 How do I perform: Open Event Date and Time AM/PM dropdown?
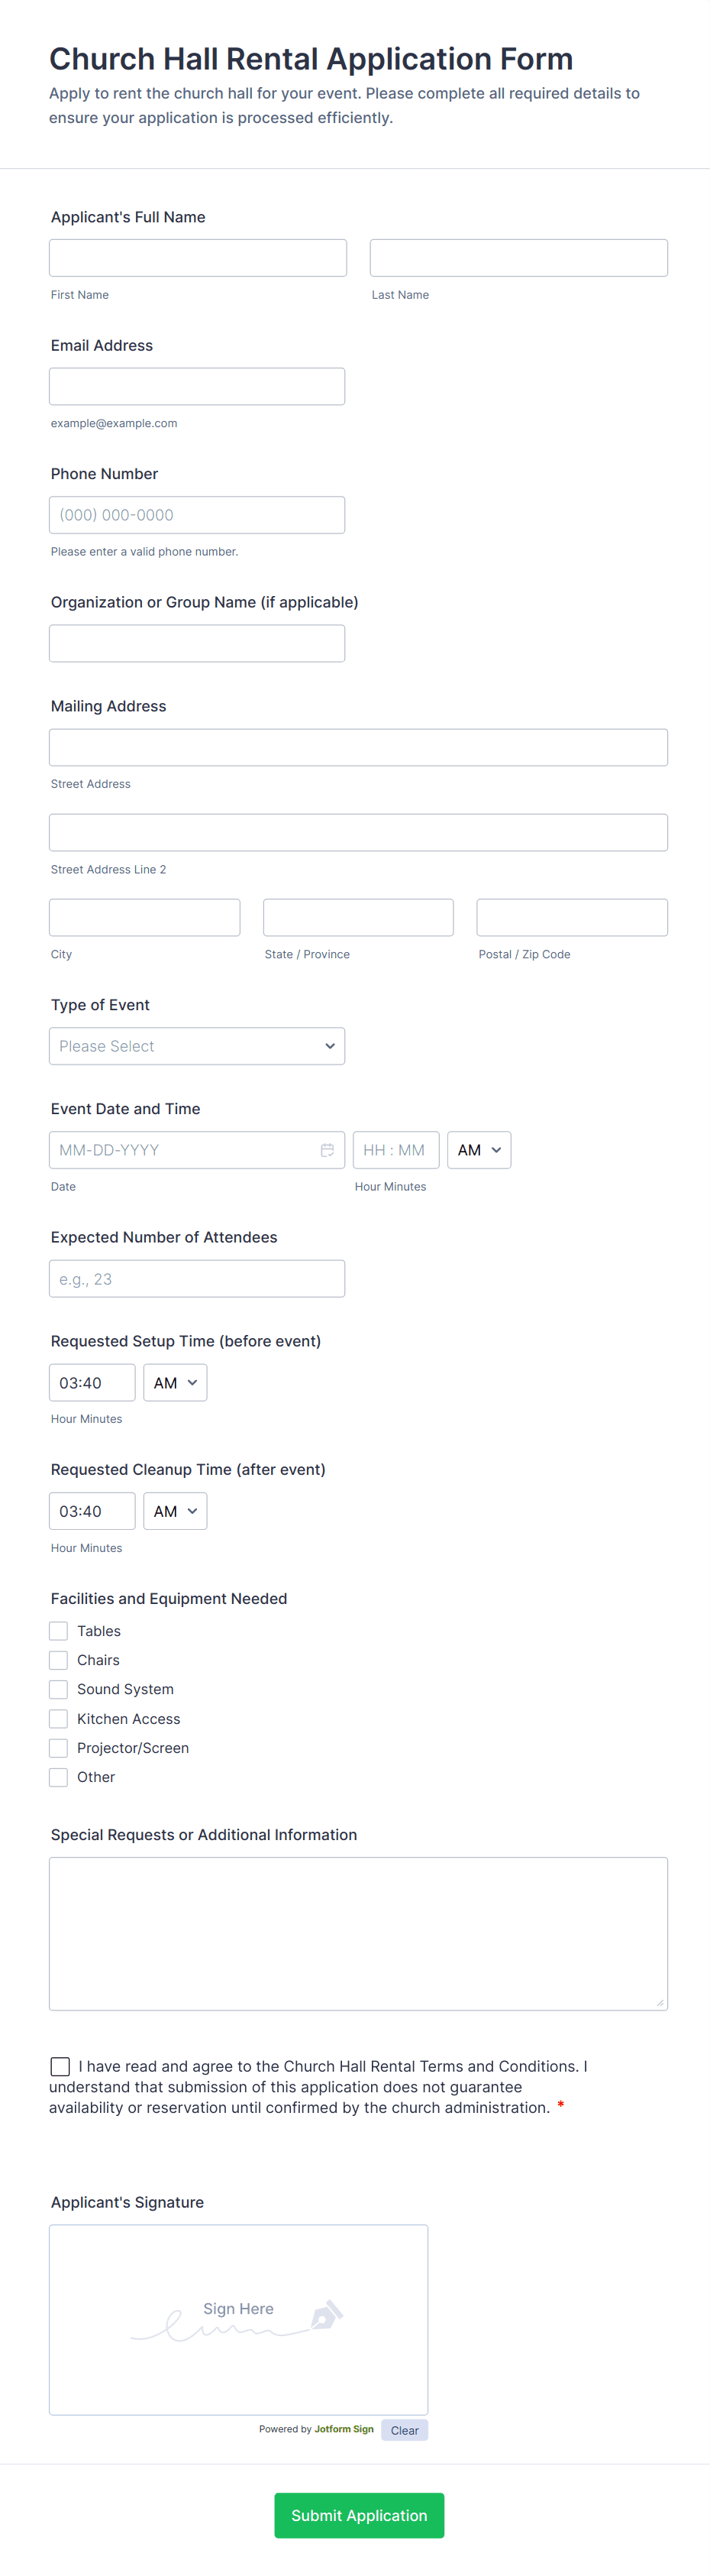[x=479, y=1150]
